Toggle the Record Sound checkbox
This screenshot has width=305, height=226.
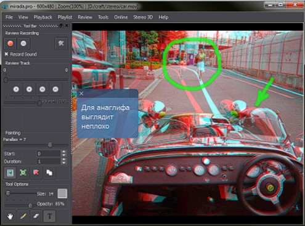pyautogui.click(x=6, y=54)
